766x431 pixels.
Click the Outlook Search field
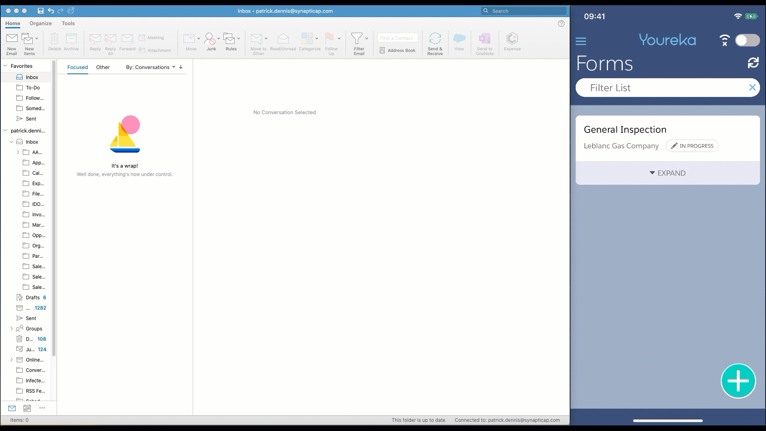(523, 11)
